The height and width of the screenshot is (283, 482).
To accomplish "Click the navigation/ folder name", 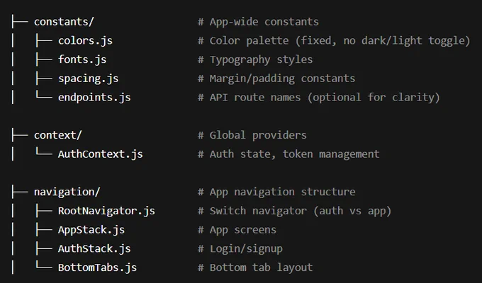I will (x=67, y=192).
